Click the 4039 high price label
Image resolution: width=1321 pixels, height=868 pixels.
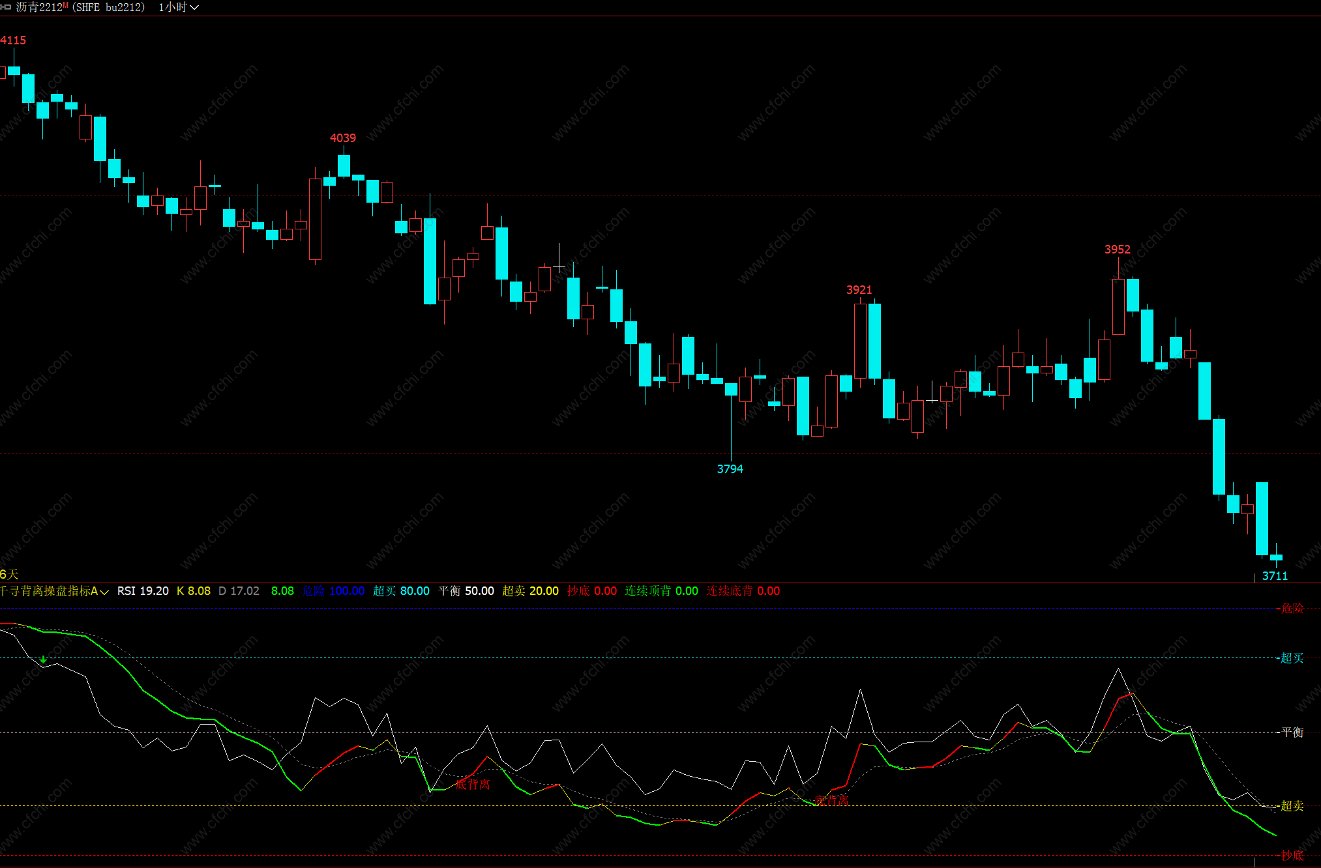(x=342, y=138)
